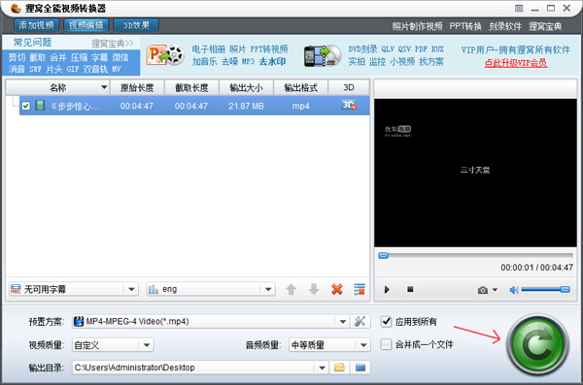
Task: Open 照片制作视频 menu item
Action: point(417,26)
